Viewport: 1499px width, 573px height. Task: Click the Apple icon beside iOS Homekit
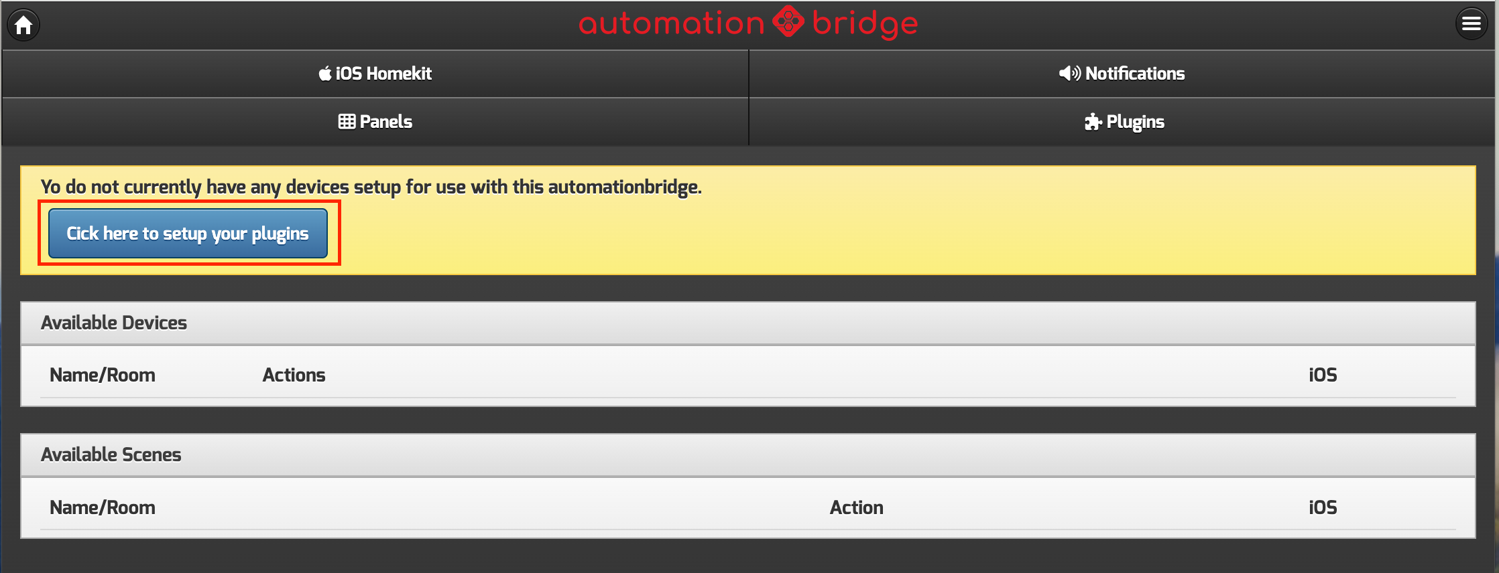325,74
